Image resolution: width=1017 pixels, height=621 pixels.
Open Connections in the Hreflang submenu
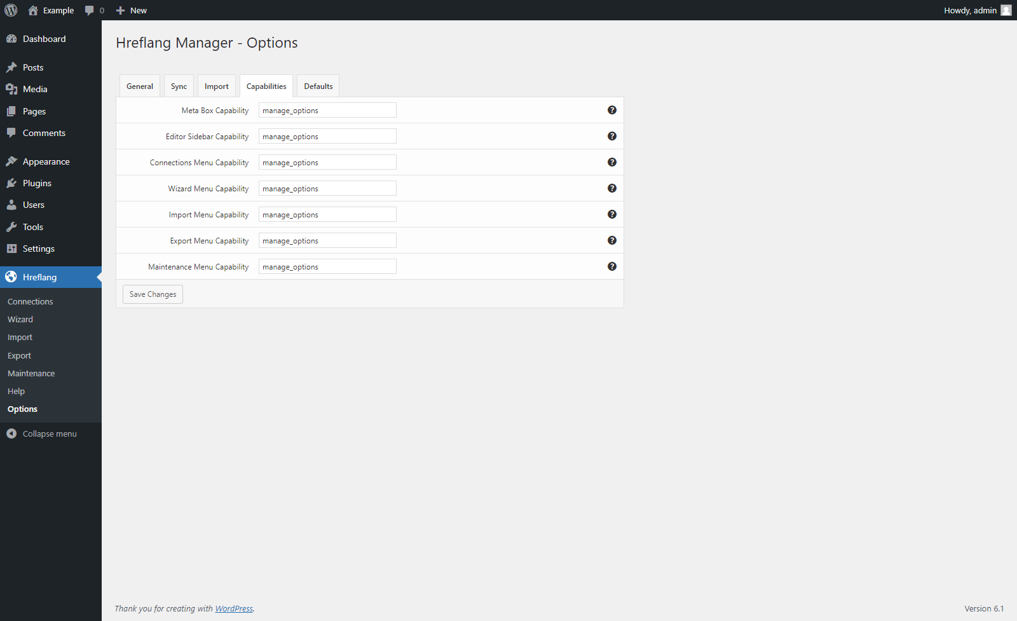[x=31, y=301]
